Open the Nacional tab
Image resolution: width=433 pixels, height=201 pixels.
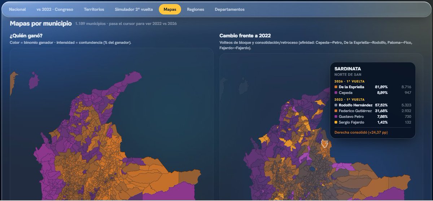point(17,9)
